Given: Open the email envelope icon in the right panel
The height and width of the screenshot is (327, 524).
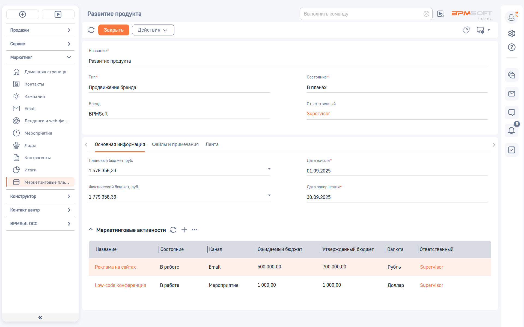Looking at the screenshot, I should click(x=511, y=94).
